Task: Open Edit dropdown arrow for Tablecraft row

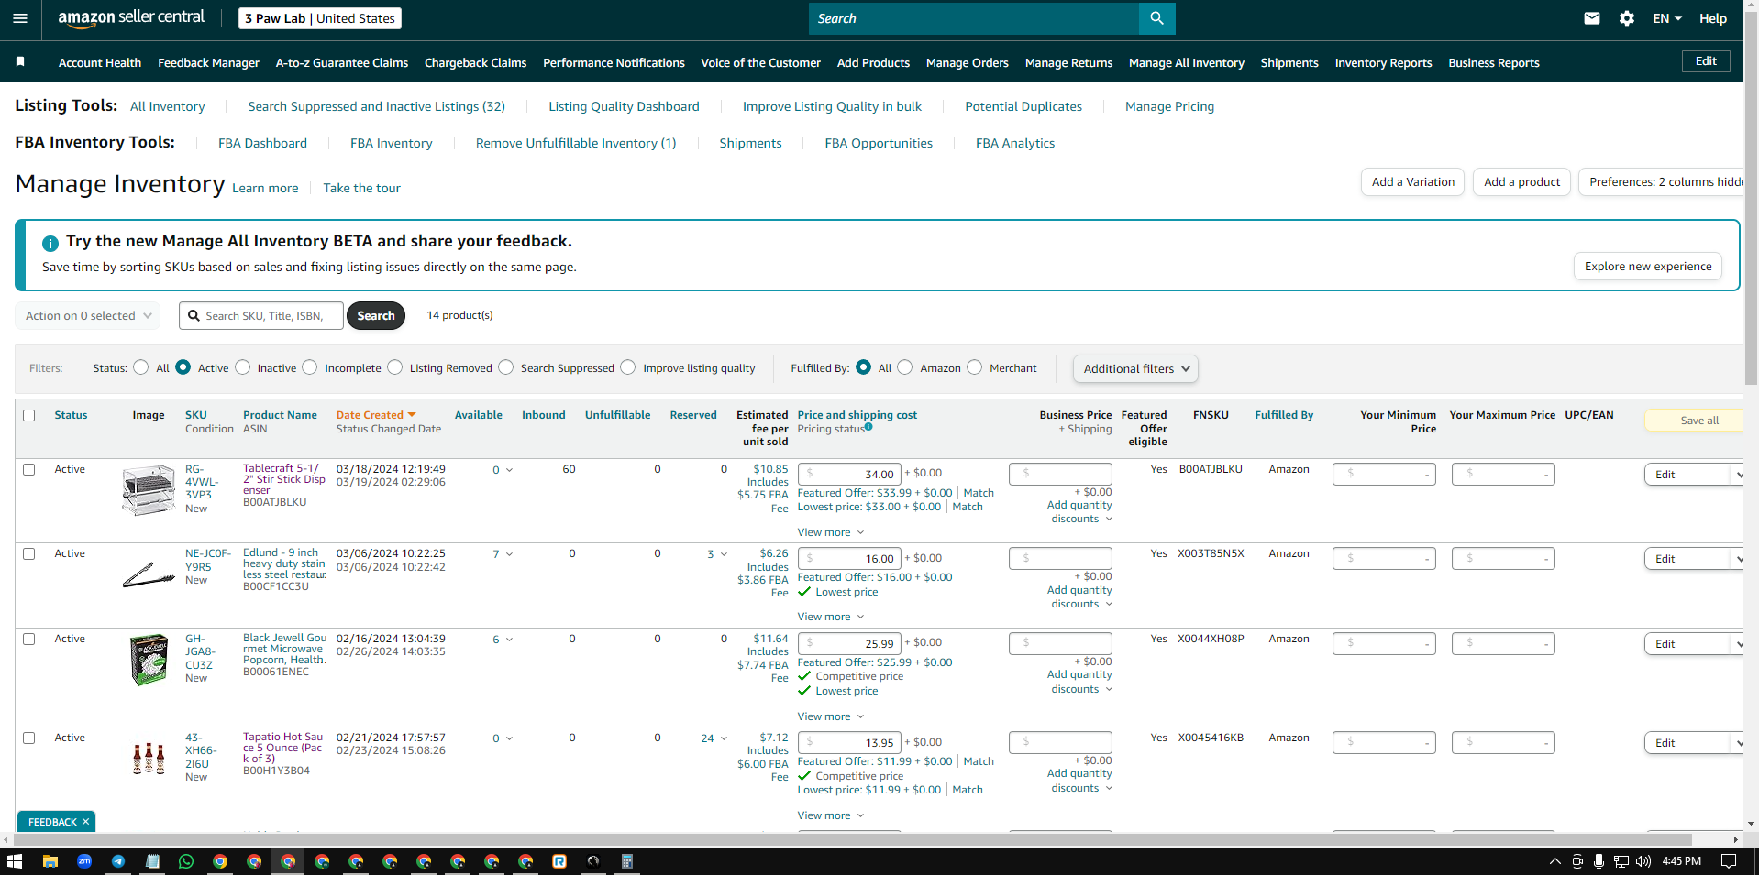Action: click(x=1738, y=475)
